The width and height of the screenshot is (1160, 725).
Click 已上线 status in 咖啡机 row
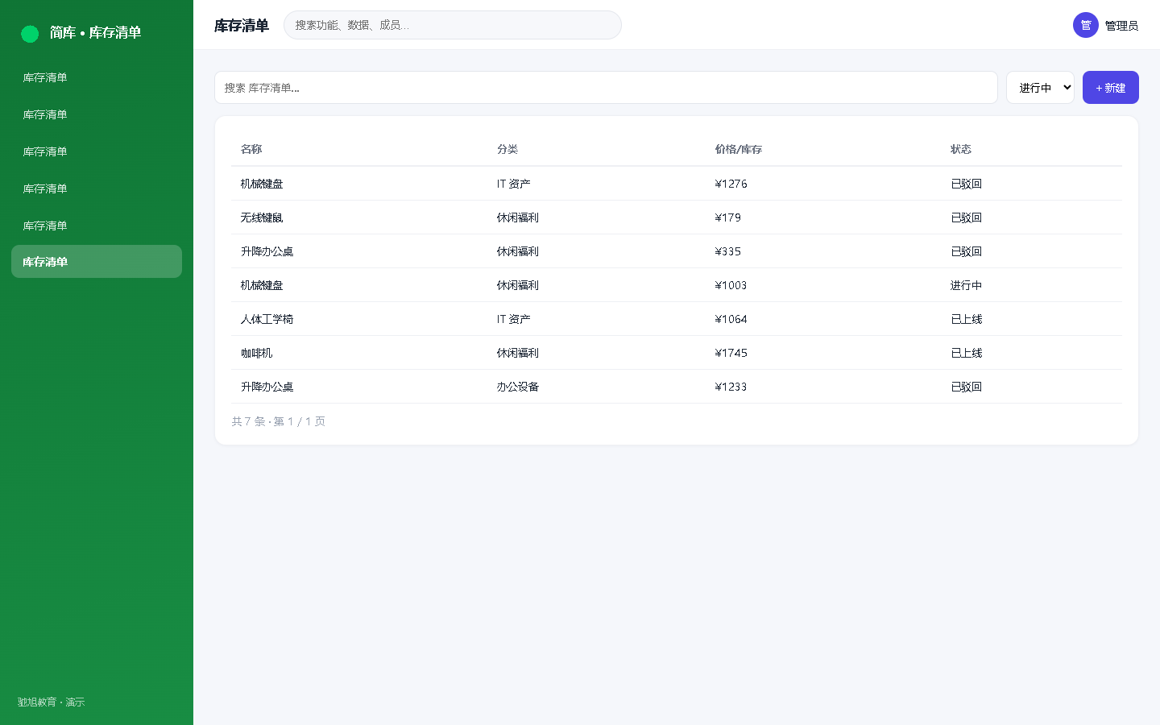(x=967, y=353)
